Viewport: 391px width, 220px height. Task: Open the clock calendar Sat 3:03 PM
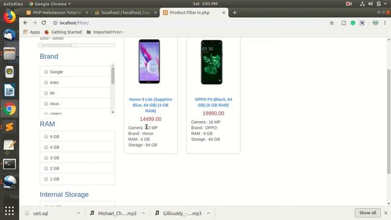coord(205,4)
